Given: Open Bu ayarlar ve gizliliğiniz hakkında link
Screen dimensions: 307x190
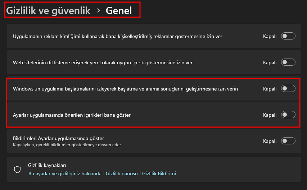Looking at the screenshot, I should pyautogui.click(x=65, y=173).
